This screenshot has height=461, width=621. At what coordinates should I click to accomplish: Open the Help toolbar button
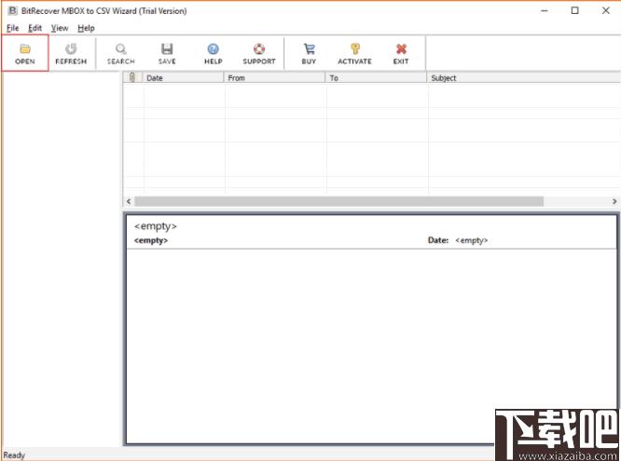[x=214, y=53]
